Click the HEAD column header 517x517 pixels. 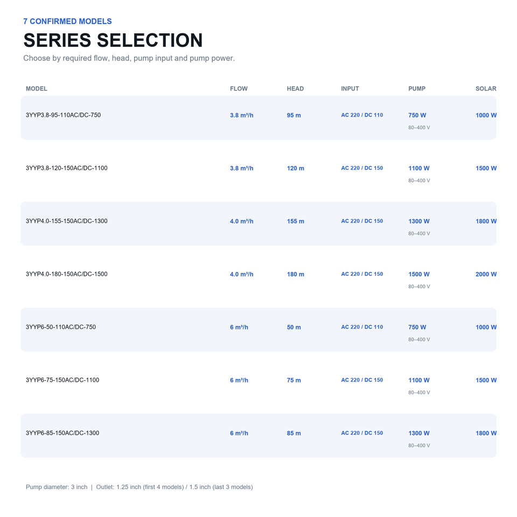click(295, 89)
